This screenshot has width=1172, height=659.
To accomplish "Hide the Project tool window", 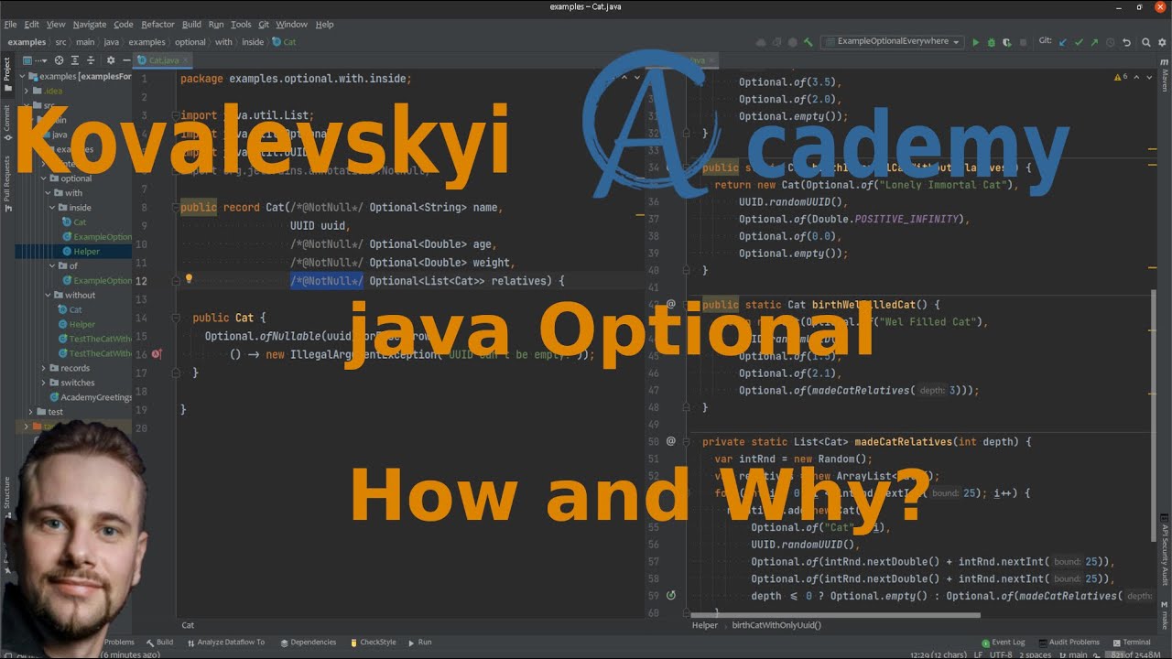I will pyautogui.click(x=126, y=60).
